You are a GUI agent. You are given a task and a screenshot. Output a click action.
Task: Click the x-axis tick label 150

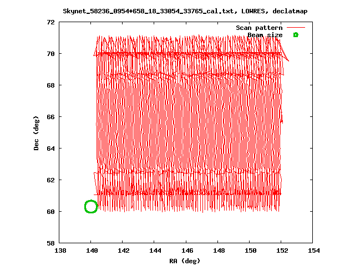[251, 250]
